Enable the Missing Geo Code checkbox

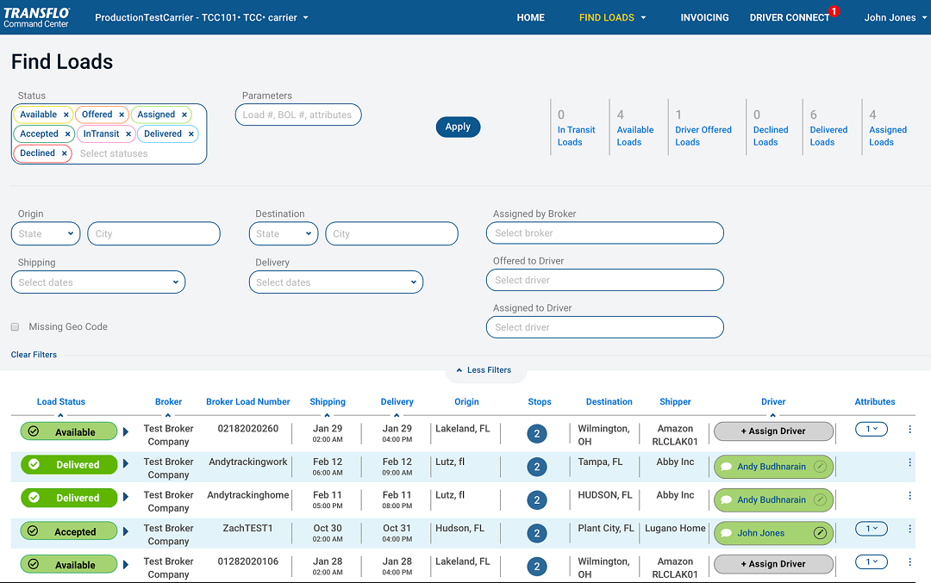pos(15,327)
